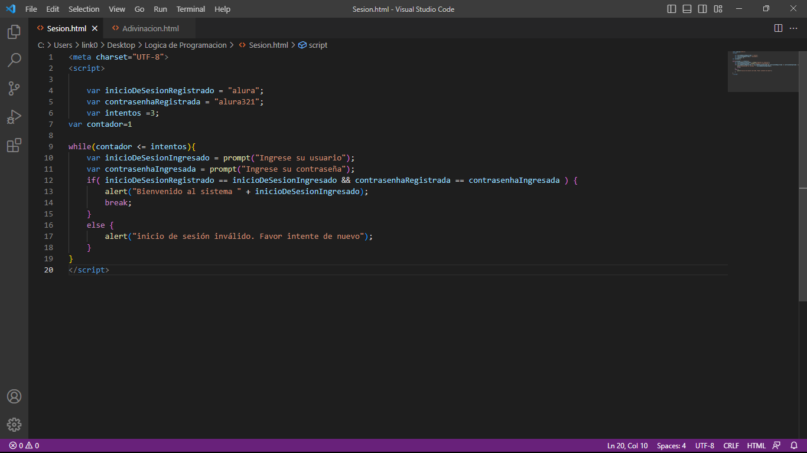Click Ln 20, Col 10 status item

tap(627, 446)
